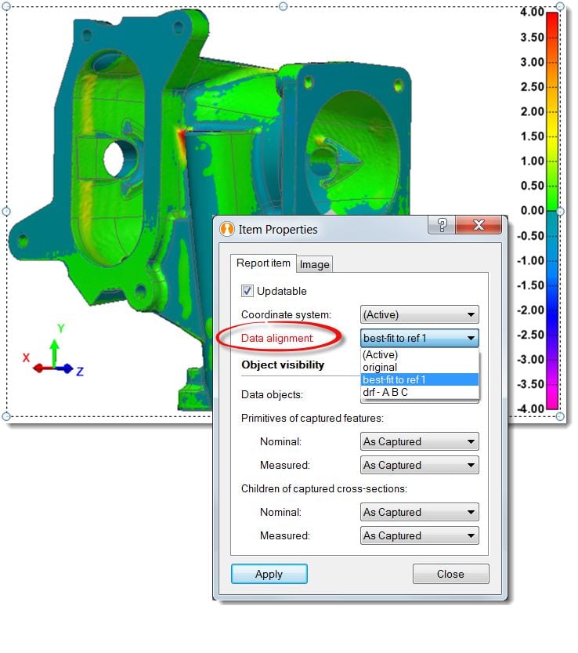Toggle the Updatable checkbox
The height and width of the screenshot is (653, 578).
coord(247,291)
